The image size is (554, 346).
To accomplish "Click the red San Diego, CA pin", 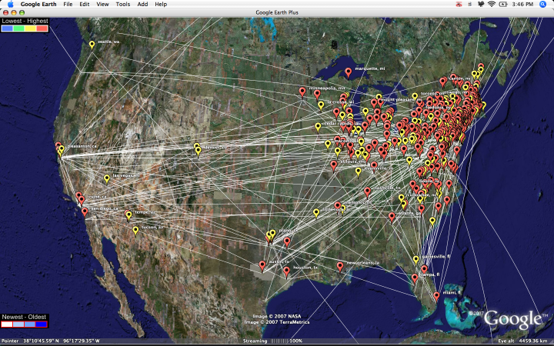I will click(85, 212).
